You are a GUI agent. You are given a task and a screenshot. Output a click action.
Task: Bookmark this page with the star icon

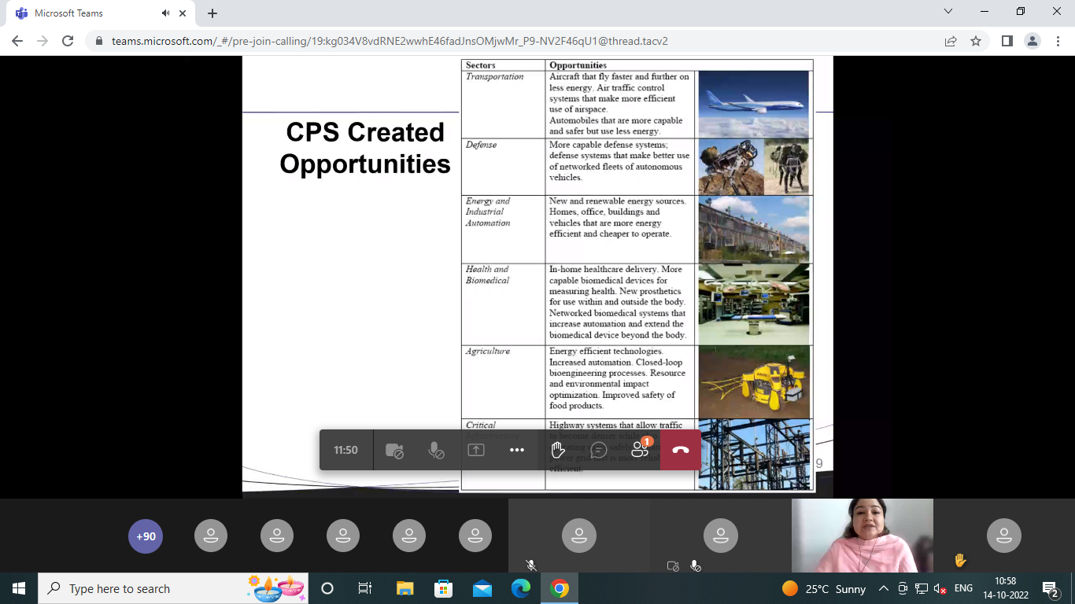[976, 41]
